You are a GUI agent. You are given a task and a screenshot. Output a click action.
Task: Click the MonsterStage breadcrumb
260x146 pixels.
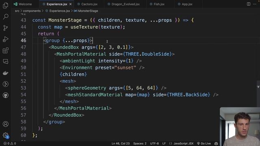point(86,11)
